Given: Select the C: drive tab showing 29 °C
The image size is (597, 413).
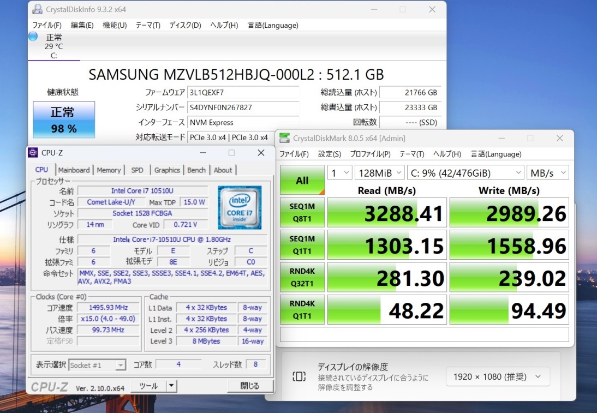Looking at the screenshot, I should pos(53,46).
